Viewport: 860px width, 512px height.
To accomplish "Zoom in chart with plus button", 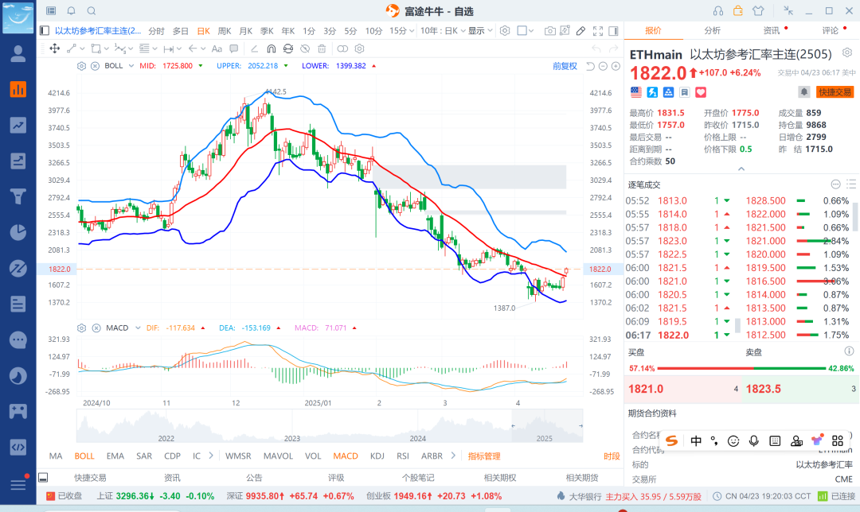I will [x=616, y=66].
